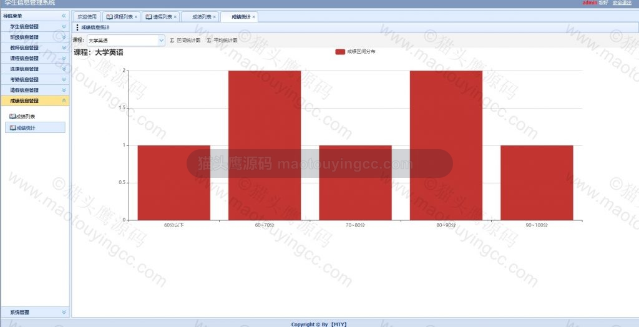Close the 请假列表 tab
639x327 pixels.
click(175, 17)
